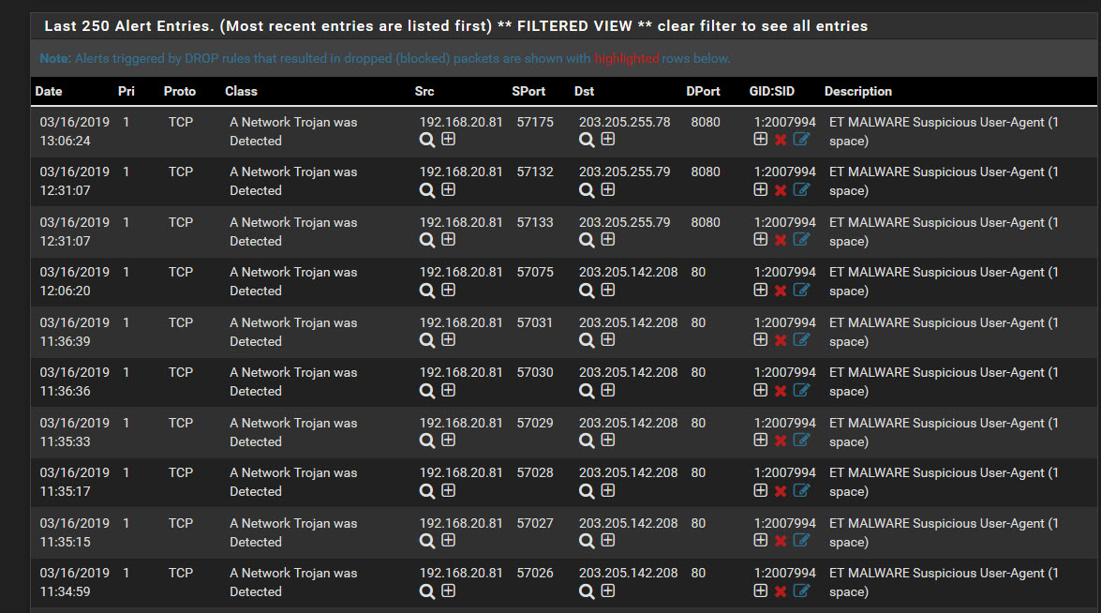Click the edit-rule icon for 12:06:20 alert
Image resolution: width=1101 pixels, height=613 pixels.
pyautogui.click(x=801, y=290)
